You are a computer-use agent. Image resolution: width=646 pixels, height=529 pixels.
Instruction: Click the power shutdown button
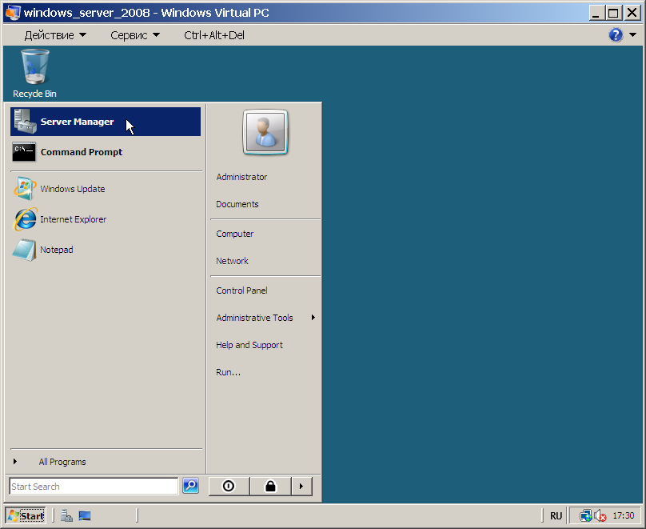229,486
